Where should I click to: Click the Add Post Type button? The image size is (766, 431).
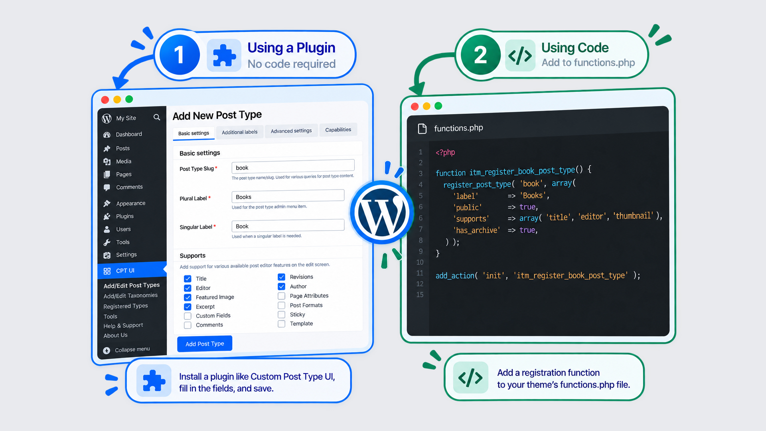205,344
